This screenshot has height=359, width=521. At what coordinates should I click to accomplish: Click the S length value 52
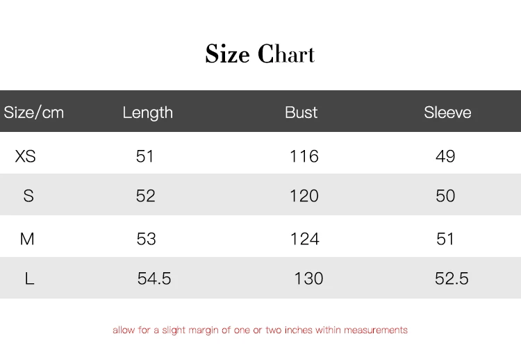coord(146,196)
